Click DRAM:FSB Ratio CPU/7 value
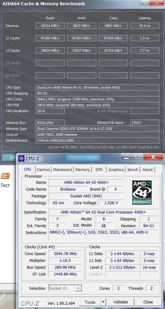This screenshot has width=165, height=309. coord(145,123)
